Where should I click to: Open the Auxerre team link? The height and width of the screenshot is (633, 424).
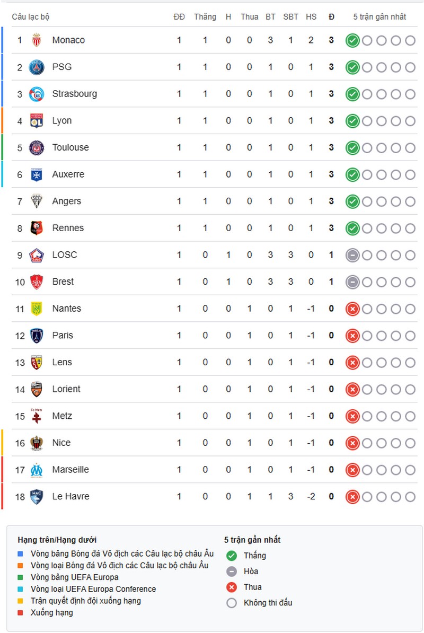click(68, 174)
